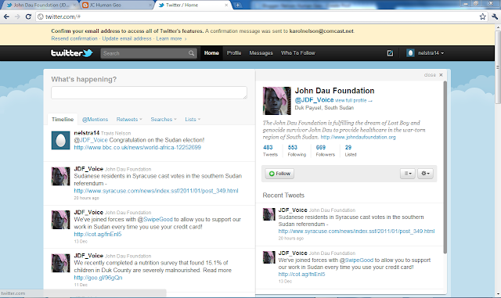Viewport: 501px width, 298px height.
Task: Select the Timeline tab
Action: [63, 119]
